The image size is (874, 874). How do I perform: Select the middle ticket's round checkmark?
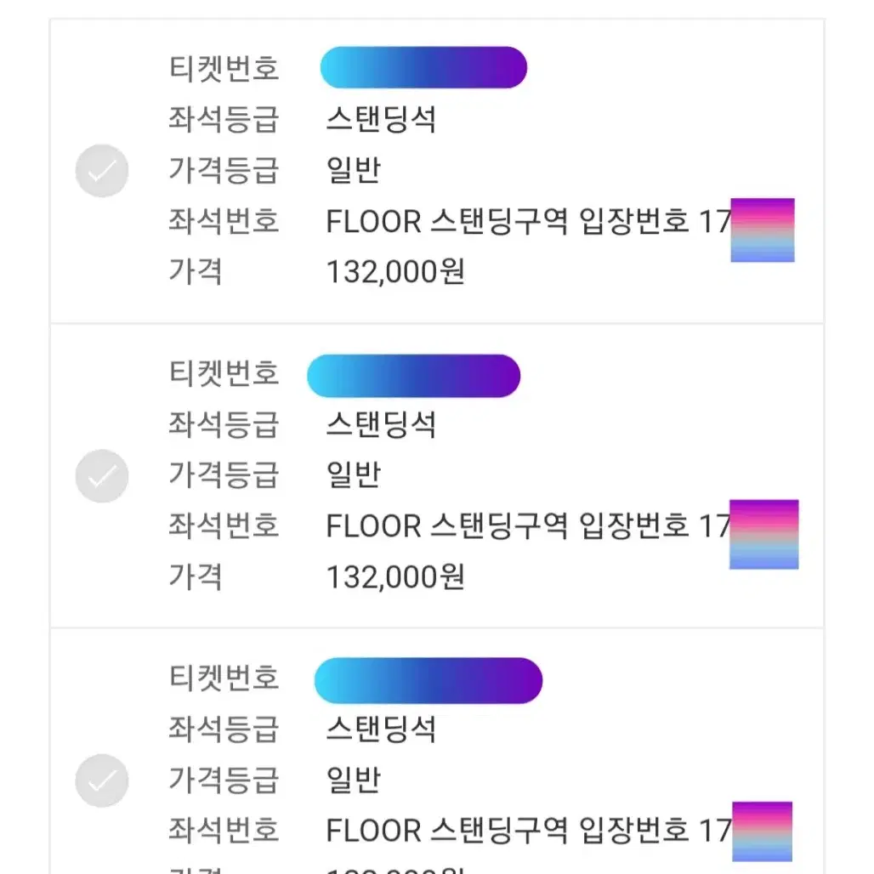[x=102, y=476]
